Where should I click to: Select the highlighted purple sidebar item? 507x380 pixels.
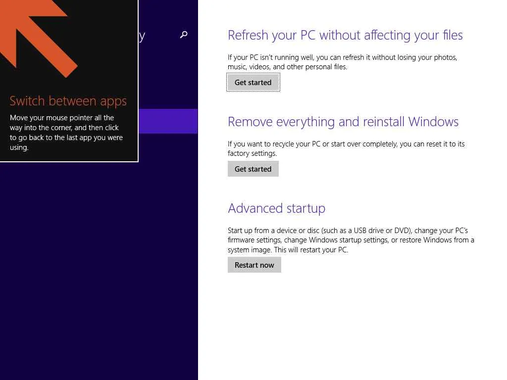[168, 121]
